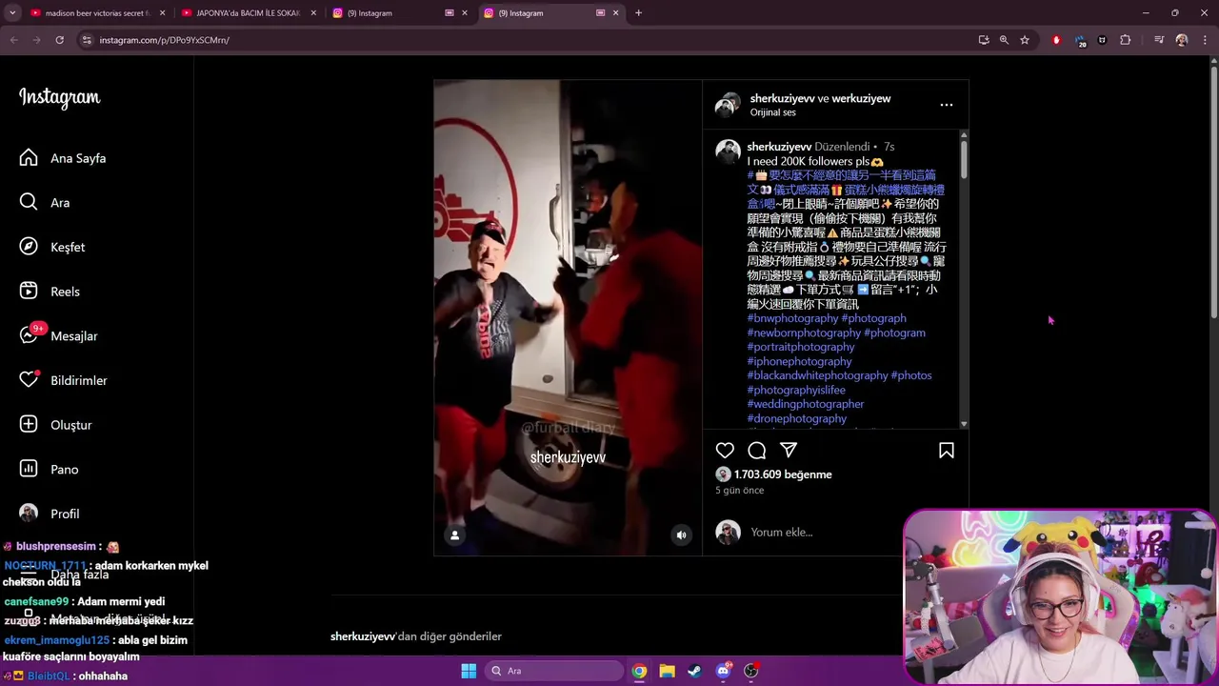
Task: Click the browser reload button
Action: click(x=59, y=40)
